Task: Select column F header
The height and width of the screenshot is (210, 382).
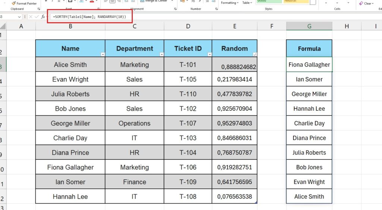Action: click(x=272, y=26)
